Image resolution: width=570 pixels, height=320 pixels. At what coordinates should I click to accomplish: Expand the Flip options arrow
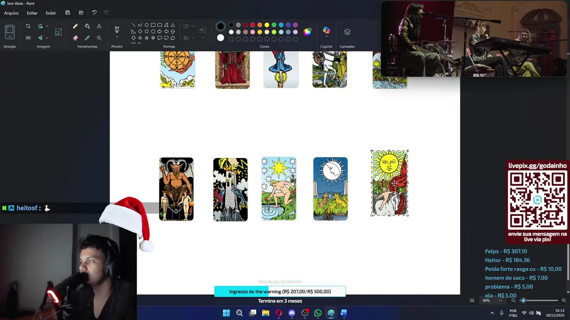(x=47, y=38)
